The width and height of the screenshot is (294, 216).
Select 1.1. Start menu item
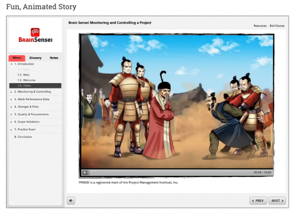(24, 69)
